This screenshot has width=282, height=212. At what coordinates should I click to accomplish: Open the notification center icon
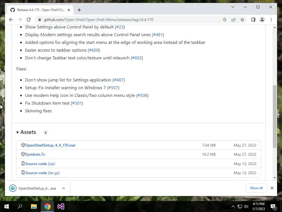(x=273, y=207)
